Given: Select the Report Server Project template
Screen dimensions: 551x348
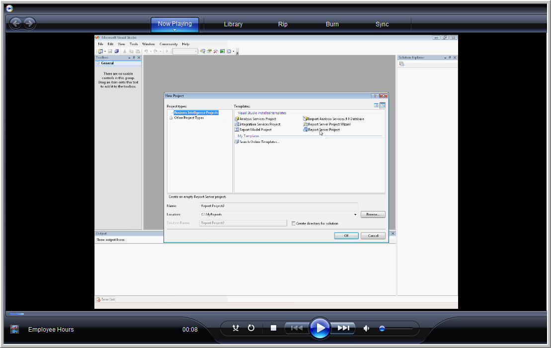Looking at the screenshot, I should coord(321,130).
